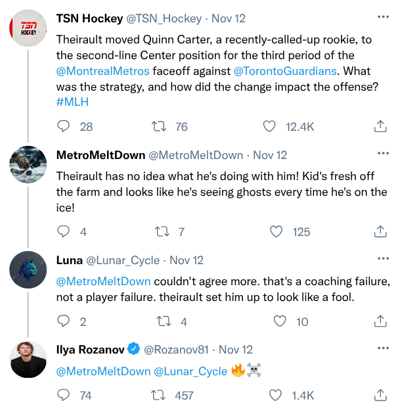The width and height of the screenshot is (400, 412).
Task: Click the TSN Hockey avatar
Action: pos(28,26)
